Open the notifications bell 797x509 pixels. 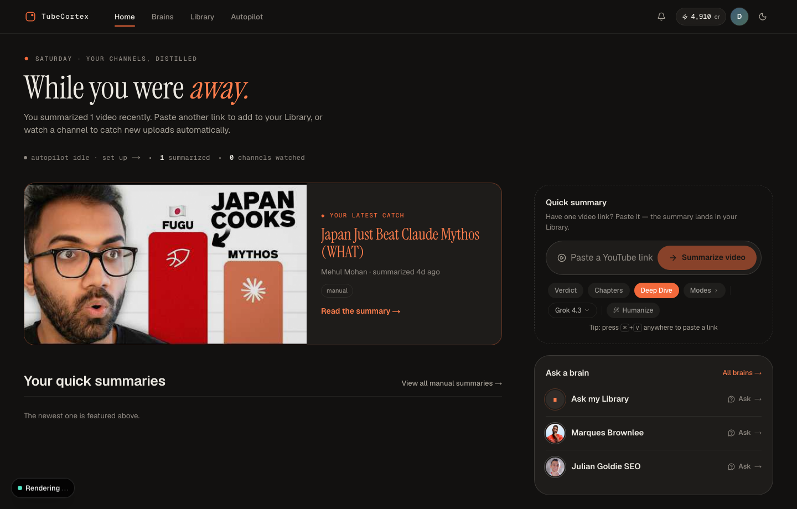click(x=661, y=17)
